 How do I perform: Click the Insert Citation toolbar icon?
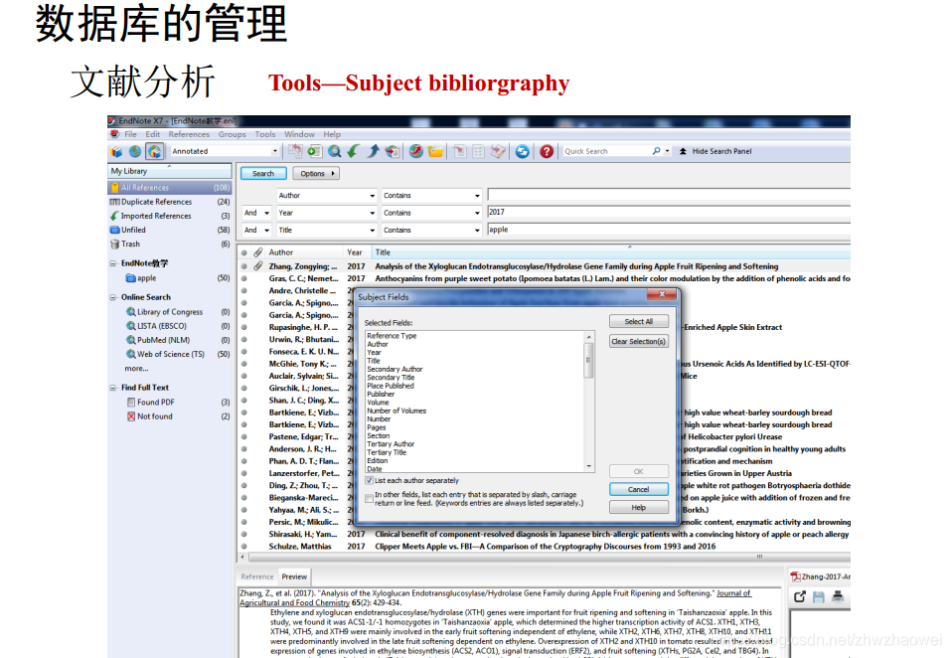tap(460, 152)
